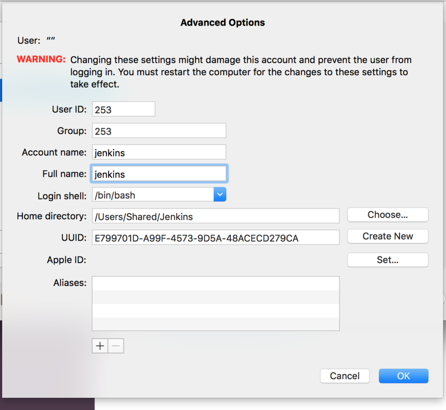Click Choose... to pick a home directory
This screenshot has height=410, width=446.
pyautogui.click(x=387, y=215)
